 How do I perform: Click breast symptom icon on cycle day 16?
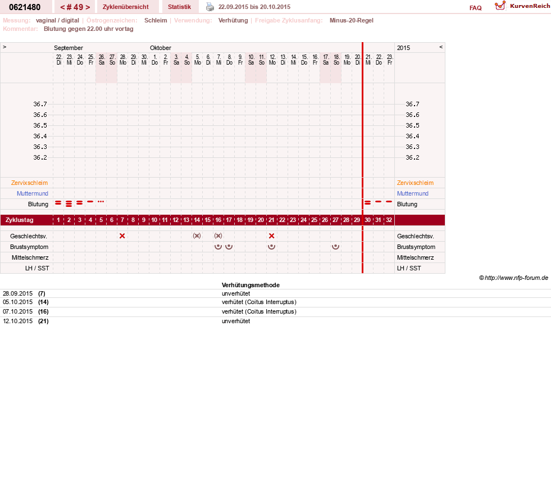[x=218, y=247]
